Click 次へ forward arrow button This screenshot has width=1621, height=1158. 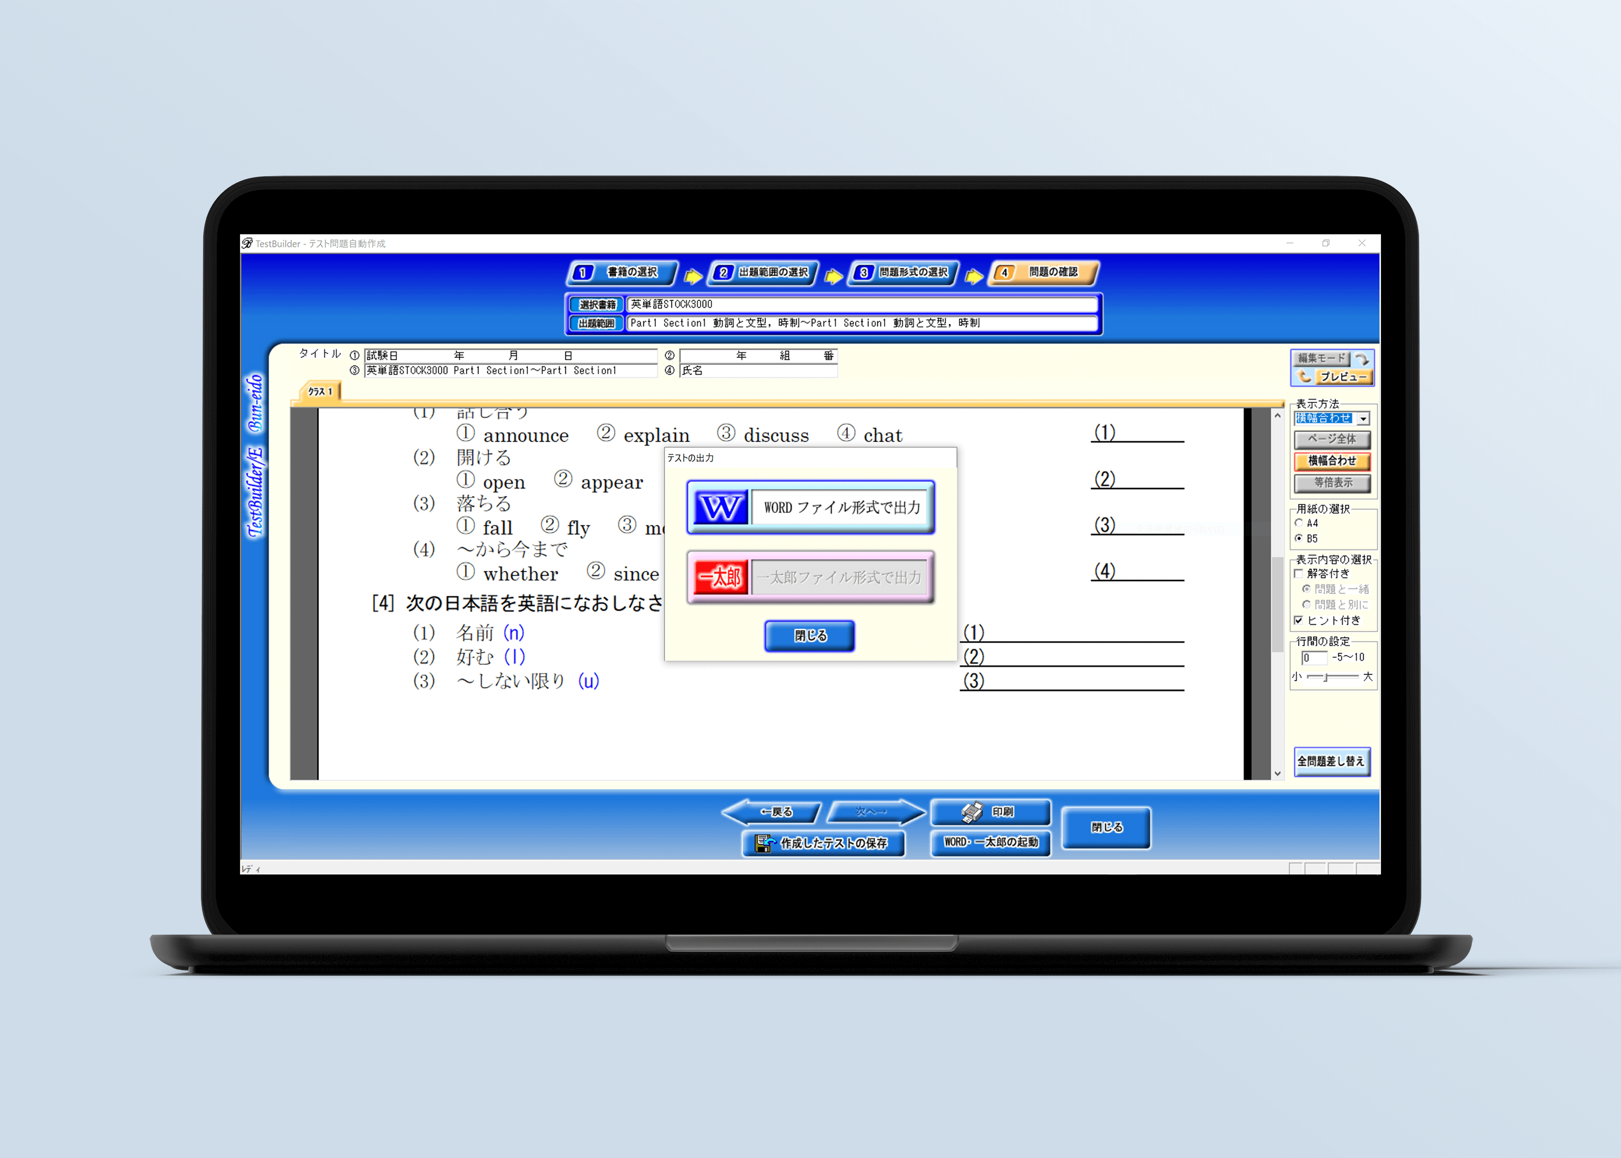[876, 812]
